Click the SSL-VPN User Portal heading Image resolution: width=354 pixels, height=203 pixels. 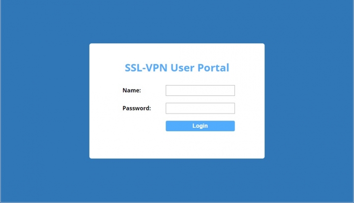pyautogui.click(x=177, y=67)
